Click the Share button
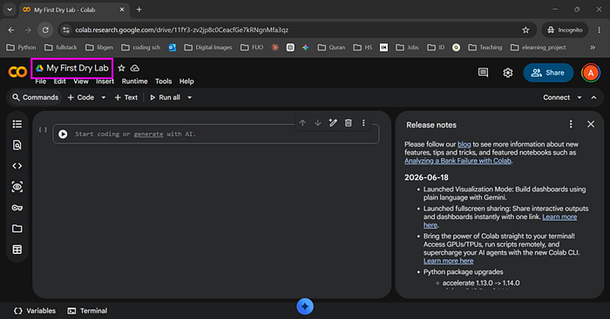Image resolution: width=610 pixels, height=319 pixels. click(548, 72)
